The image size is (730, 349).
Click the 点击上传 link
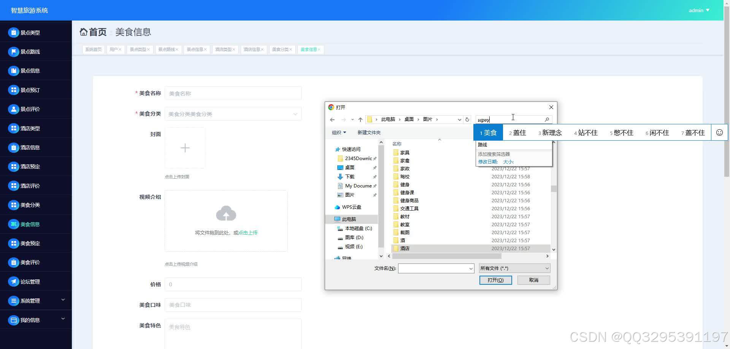point(248,233)
